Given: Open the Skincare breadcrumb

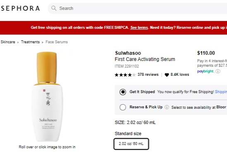Looking at the screenshot, I should [8, 42].
